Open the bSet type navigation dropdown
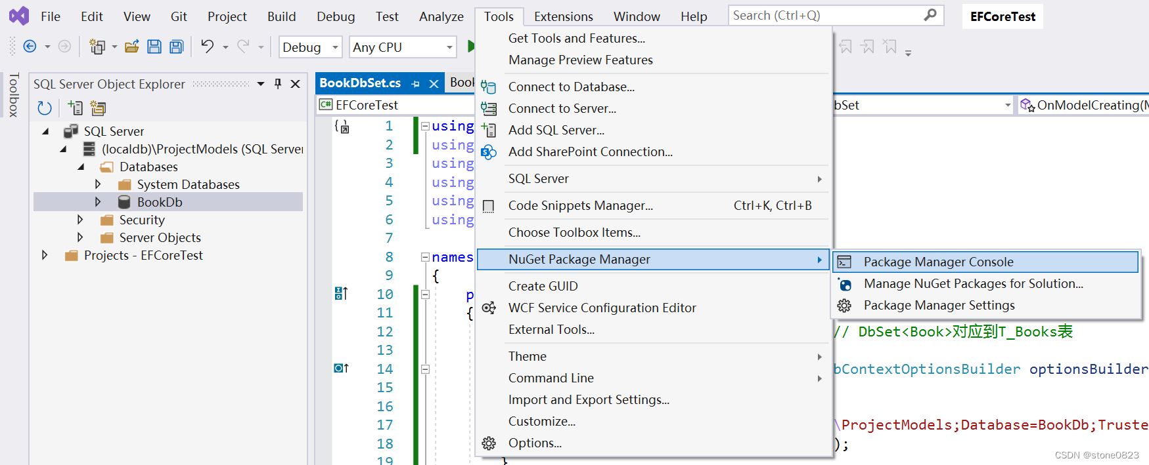 [x=1008, y=105]
